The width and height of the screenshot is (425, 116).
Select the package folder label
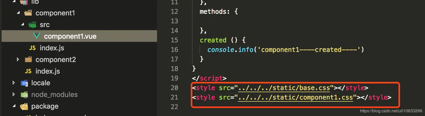tap(45, 106)
